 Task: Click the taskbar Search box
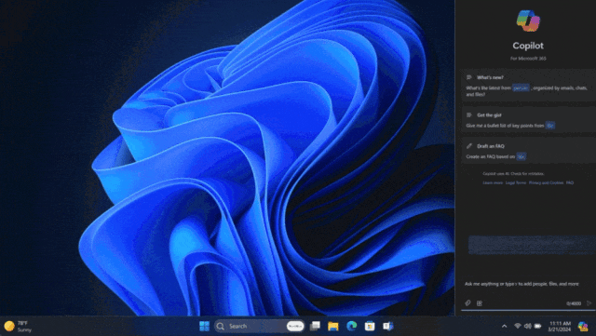tap(260, 326)
